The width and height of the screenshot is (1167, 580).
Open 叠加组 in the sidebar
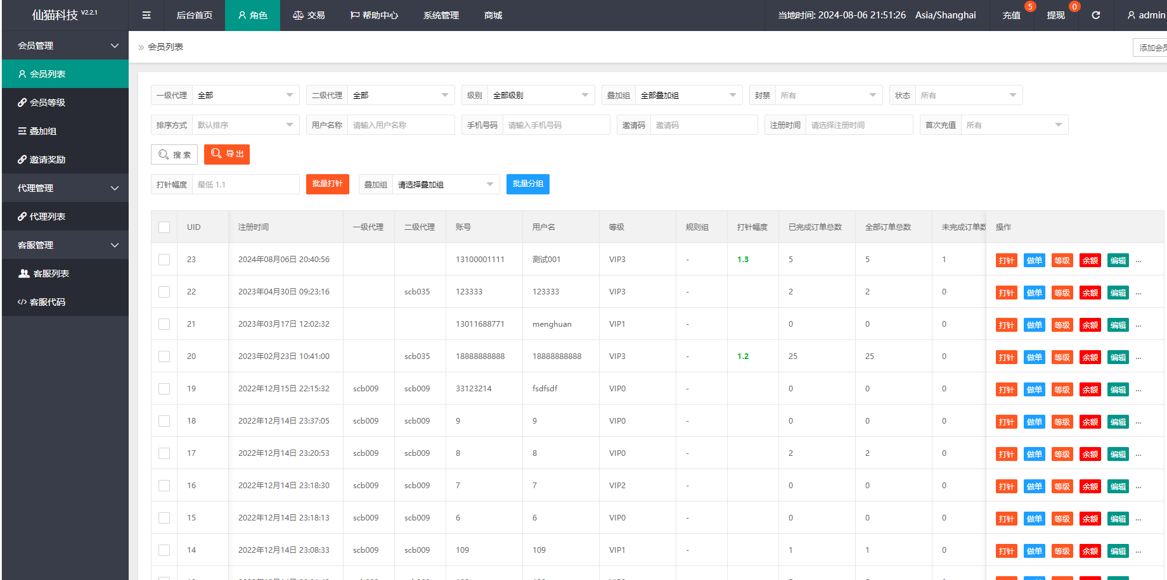click(x=65, y=131)
